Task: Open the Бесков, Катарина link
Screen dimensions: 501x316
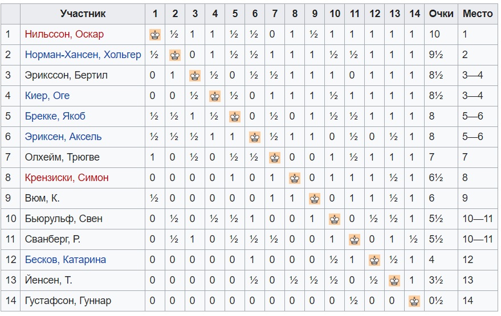Action: (66, 260)
